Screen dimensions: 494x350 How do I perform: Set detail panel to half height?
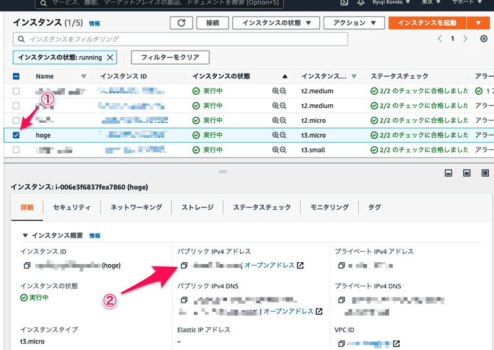[x=467, y=173]
